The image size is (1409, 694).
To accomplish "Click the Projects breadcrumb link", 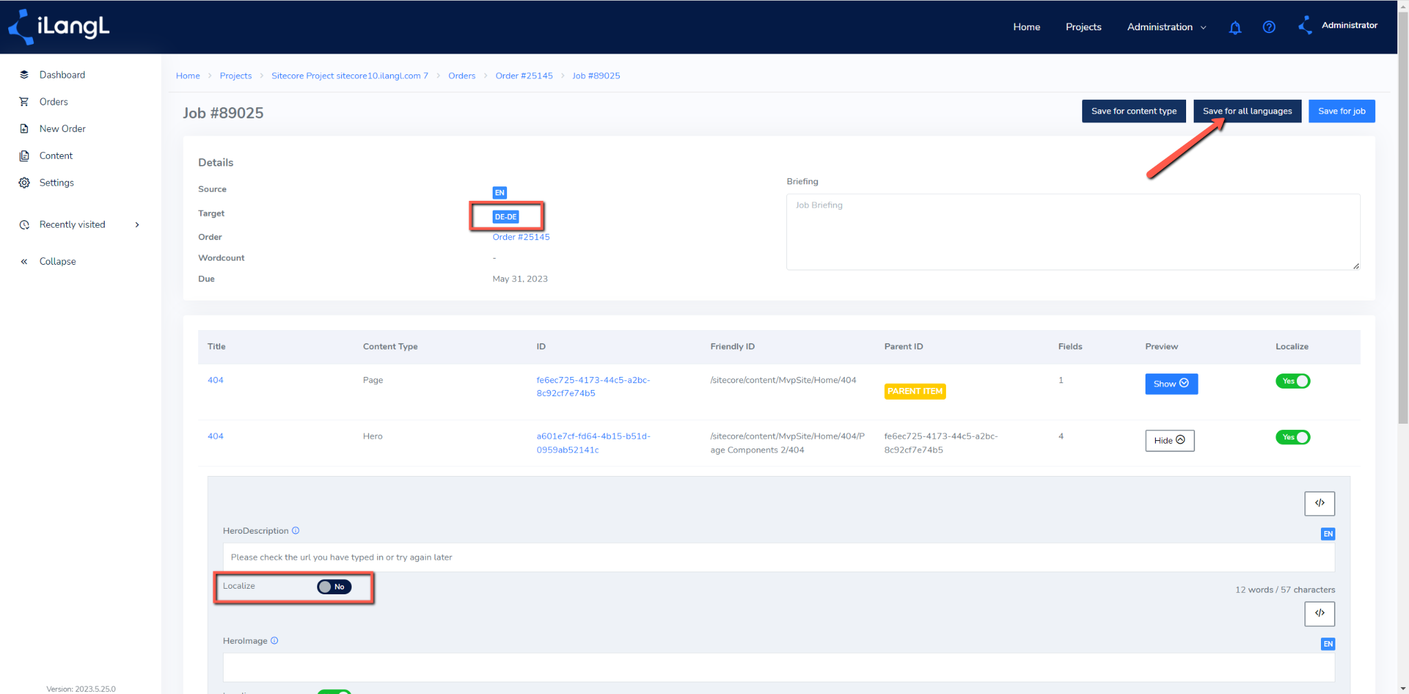I will coord(235,76).
